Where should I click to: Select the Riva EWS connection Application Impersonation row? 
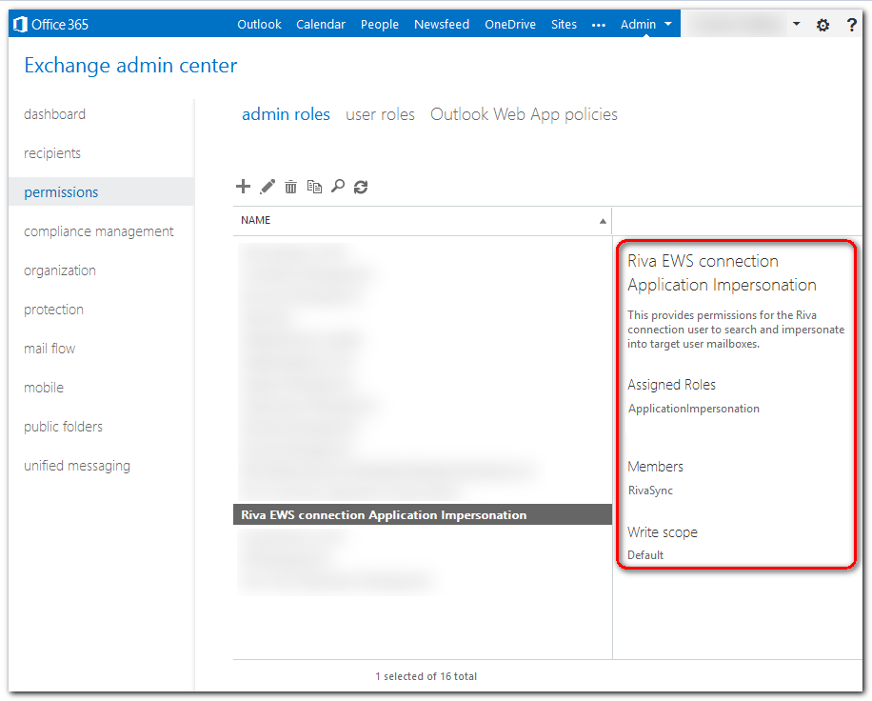(423, 514)
